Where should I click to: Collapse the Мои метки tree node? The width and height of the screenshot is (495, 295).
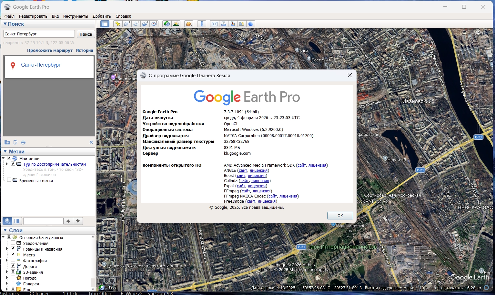(x=4, y=158)
